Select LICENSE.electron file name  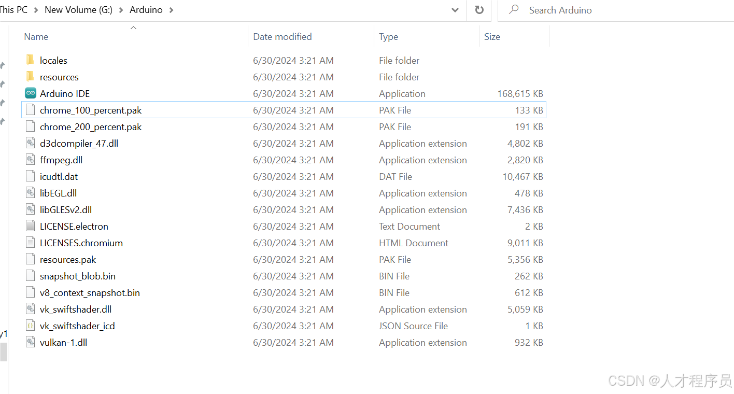pos(74,227)
